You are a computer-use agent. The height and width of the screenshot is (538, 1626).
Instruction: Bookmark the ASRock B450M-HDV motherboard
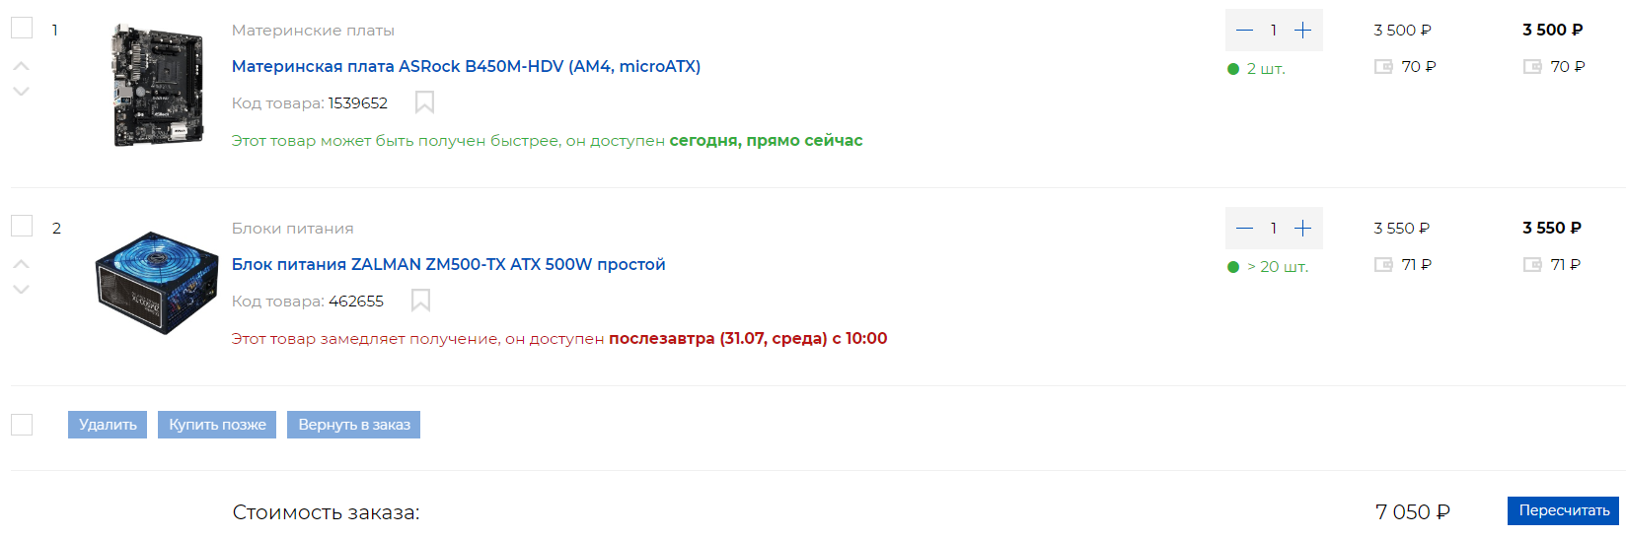pos(424,102)
